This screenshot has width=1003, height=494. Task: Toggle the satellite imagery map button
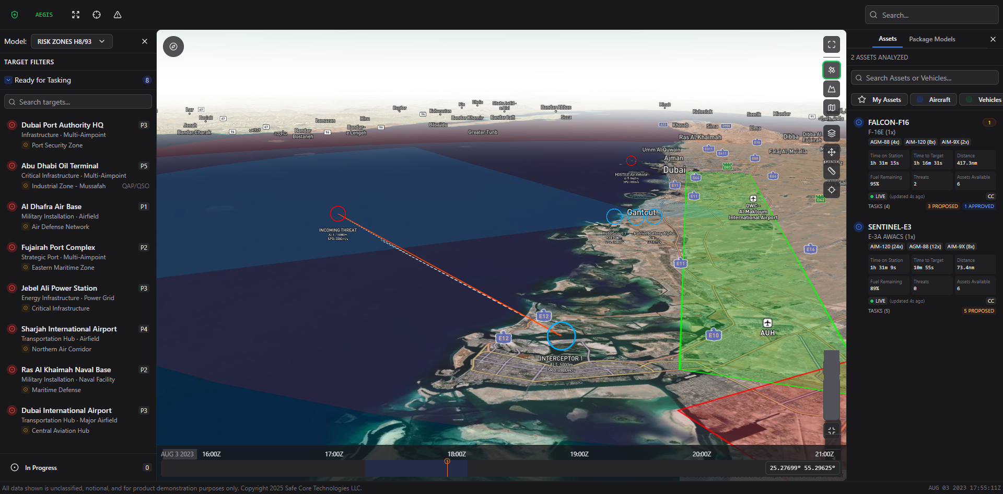(831, 70)
